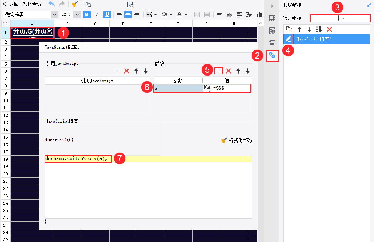The height and width of the screenshot is (242, 374).
Task: Click the duchamp.switchStory(a); code line
Action: click(x=76, y=158)
